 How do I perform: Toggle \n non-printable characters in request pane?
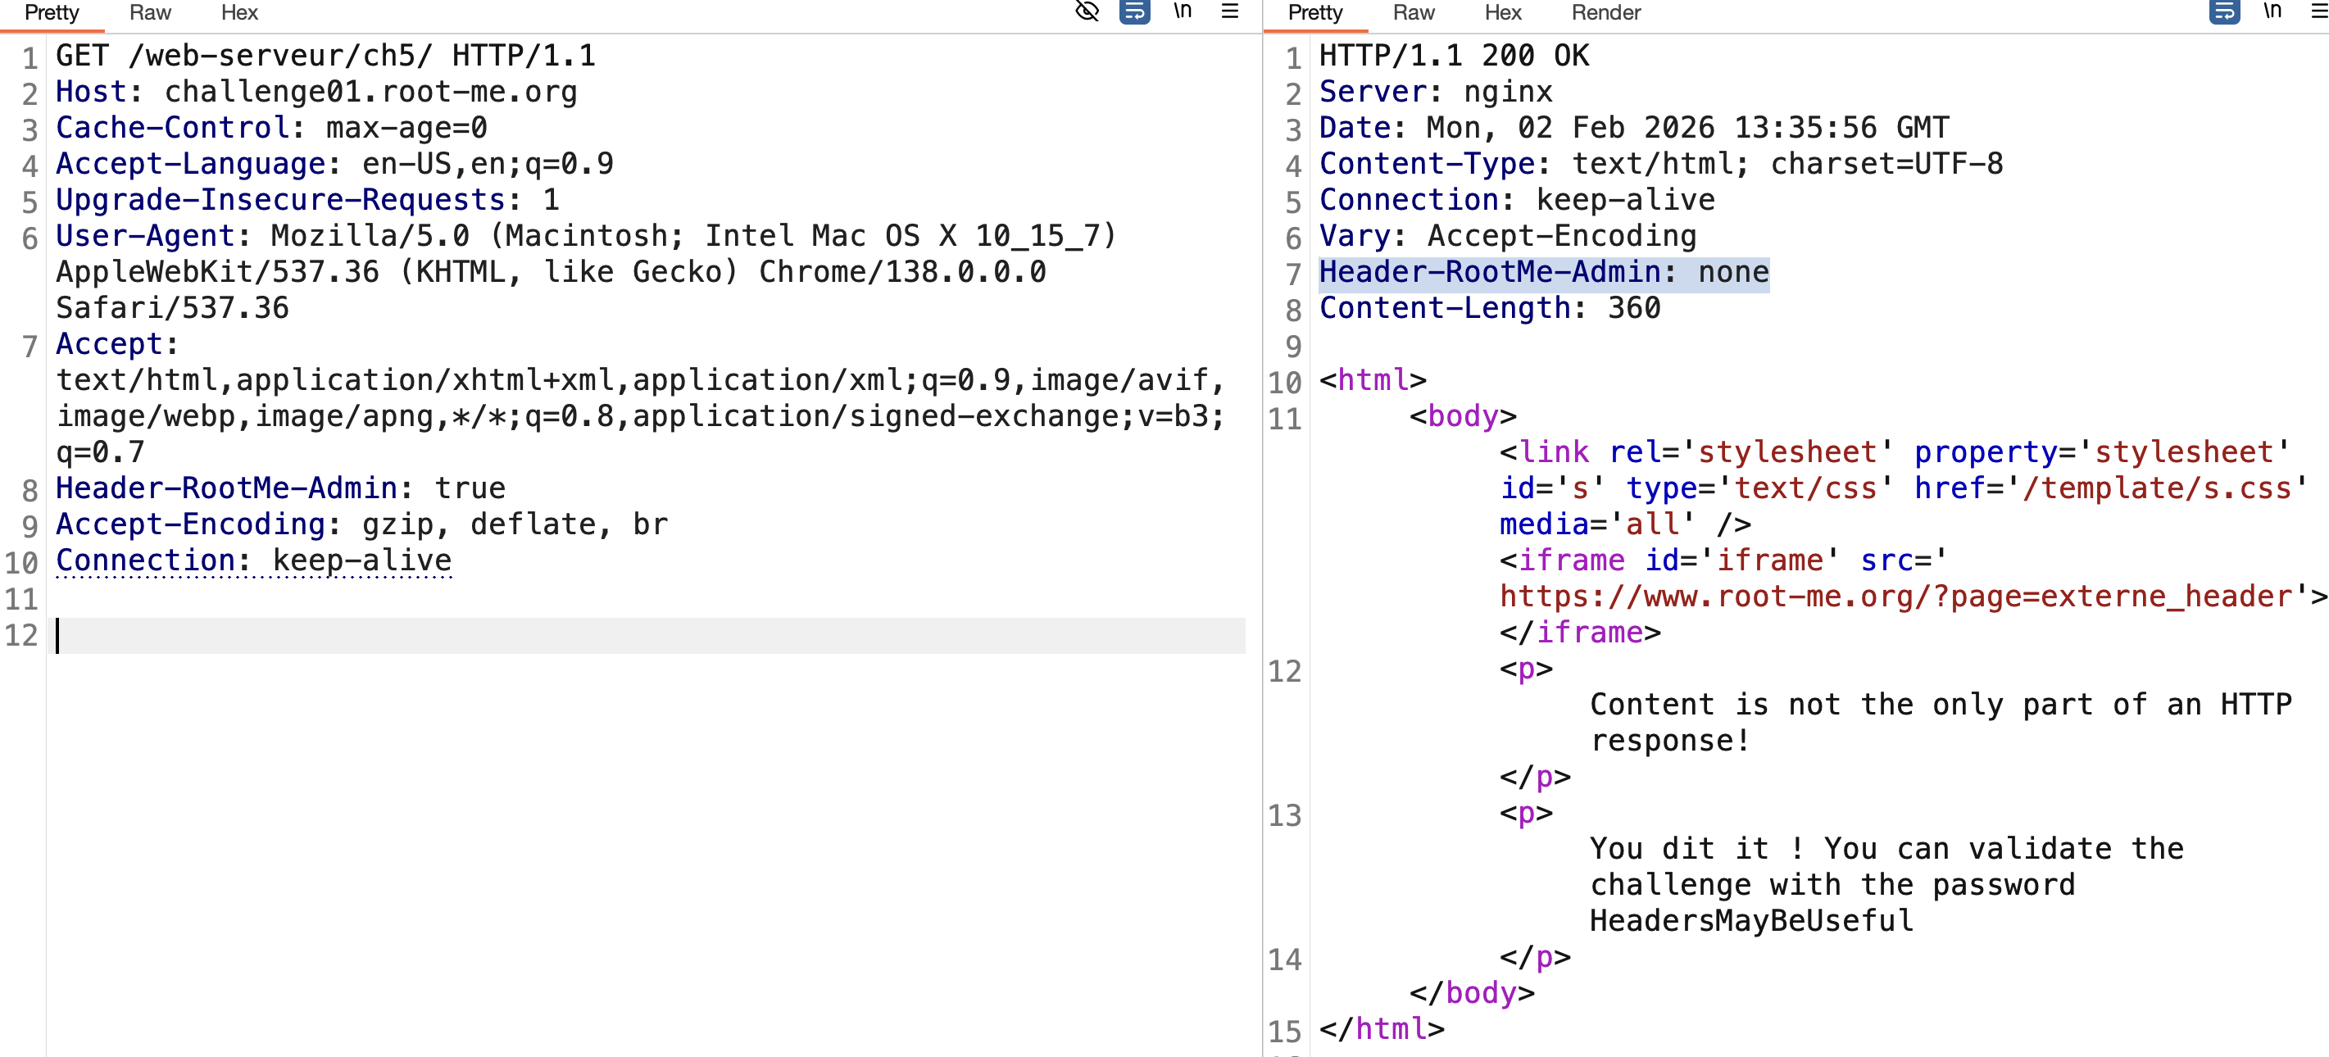pos(1183,11)
